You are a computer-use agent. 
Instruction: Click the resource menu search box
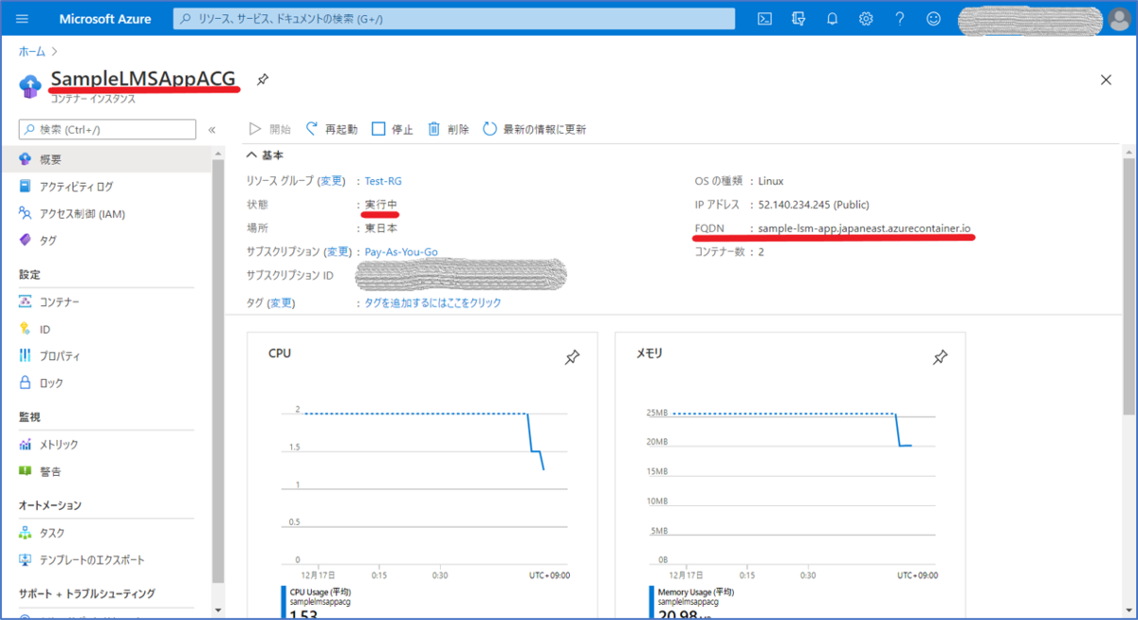[107, 130]
